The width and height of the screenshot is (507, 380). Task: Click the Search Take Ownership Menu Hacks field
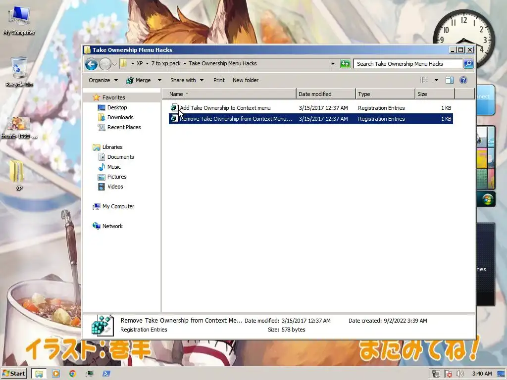[x=408, y=64]
